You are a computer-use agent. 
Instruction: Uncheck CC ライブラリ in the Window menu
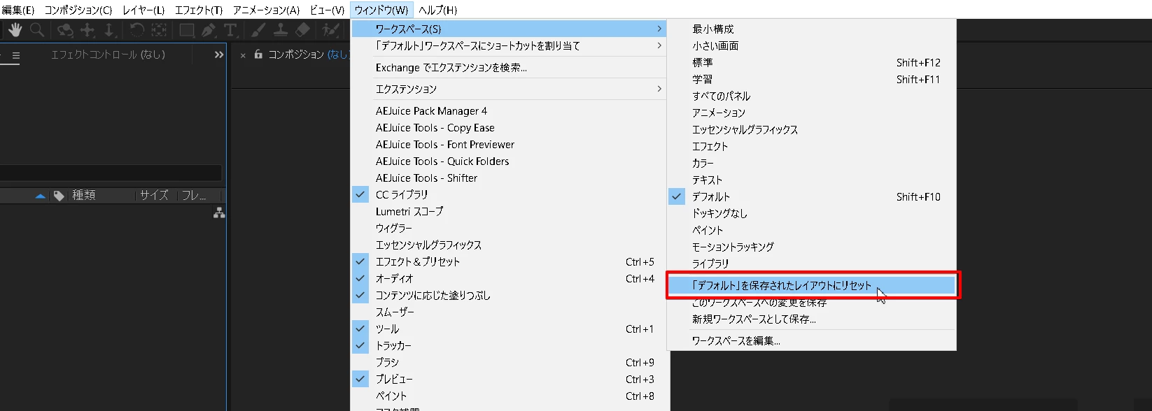[x=509, y=195]
